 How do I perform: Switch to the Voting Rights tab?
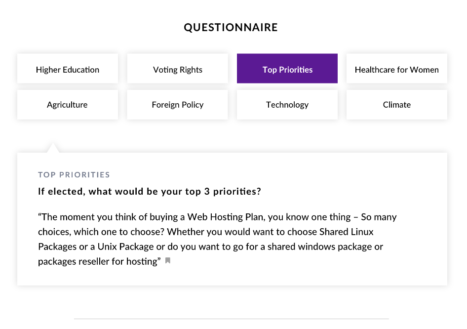178,69
